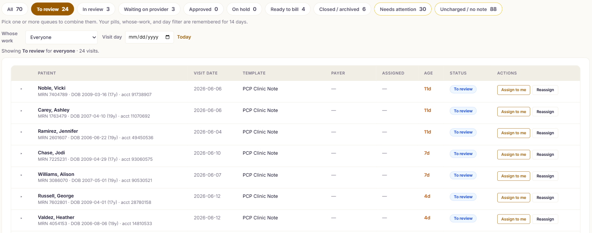Open the Waiting on provider queue
Image resolution: width=592 pixels, height=233 pixels.
click(149, 9)
